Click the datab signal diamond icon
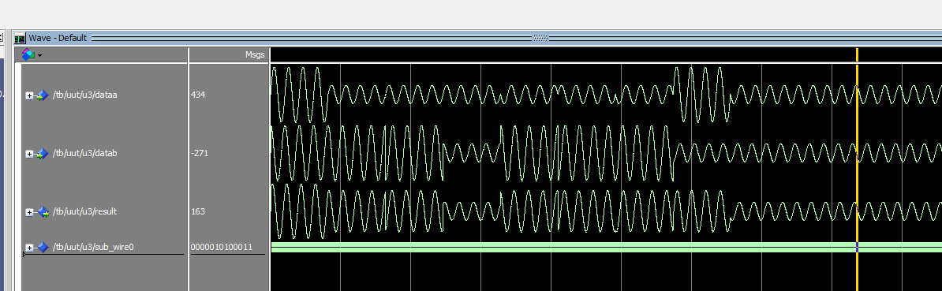The image size is (942, 291). pos(42,154)
